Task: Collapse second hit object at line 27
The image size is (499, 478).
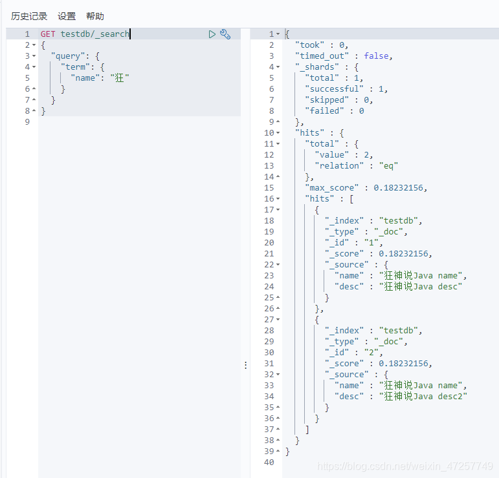Action: [278, 320]
